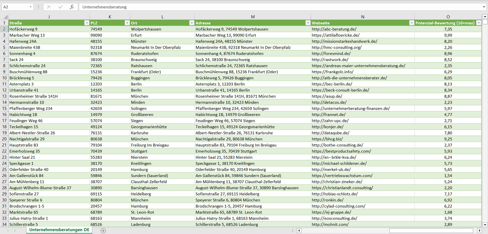Image resolution: width=488 pixels, height=234 pixels.
Task: Click the vertical scrollbar down arrow
Action: 485,225
